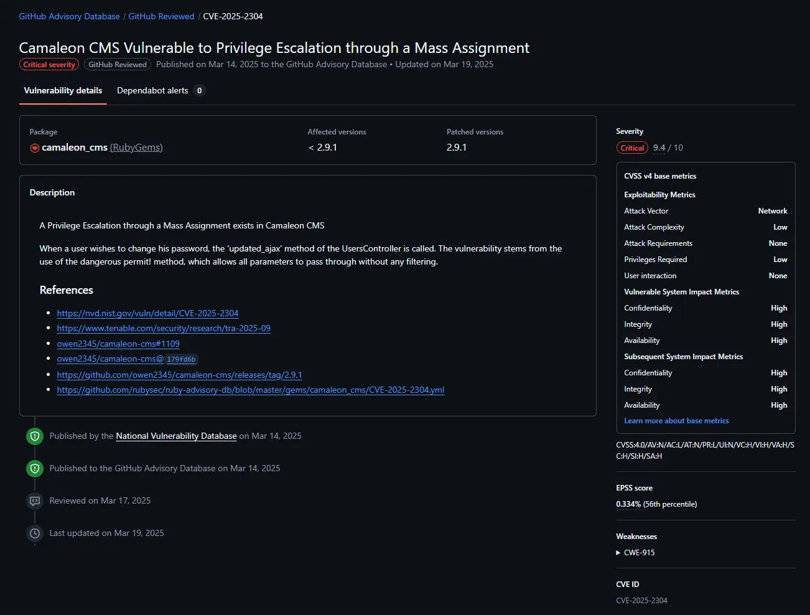
Task: Open the nvd.nist.gov CVE-2025-2304 reference link
Action: (x=147, y=314)
